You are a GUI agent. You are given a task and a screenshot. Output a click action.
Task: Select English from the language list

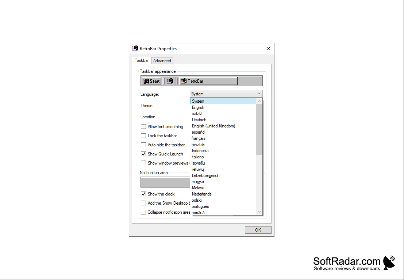pyautogui.click(x=223, y=107)
